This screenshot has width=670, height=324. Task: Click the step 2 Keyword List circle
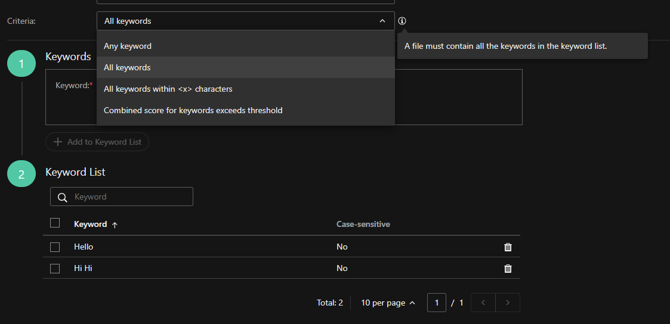pyautogui.click(x=21, y=174)
